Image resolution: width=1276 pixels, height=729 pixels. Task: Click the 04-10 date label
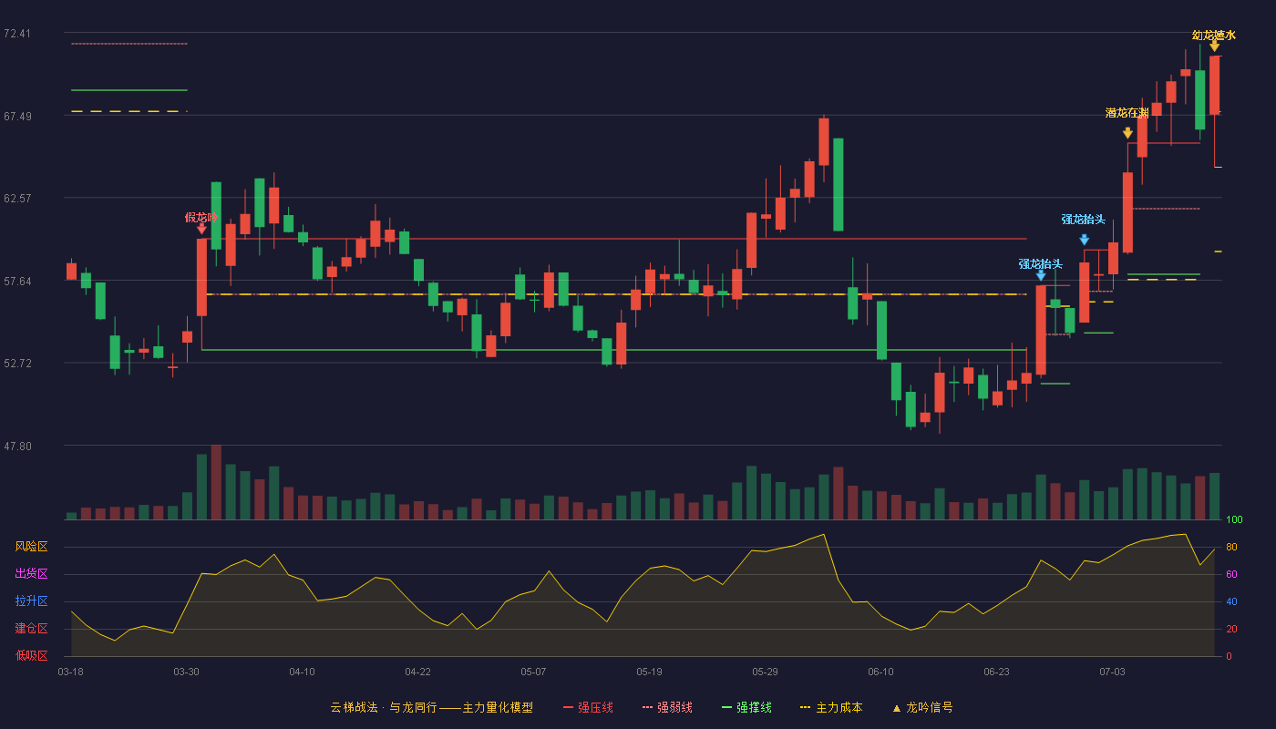point(302,672)
